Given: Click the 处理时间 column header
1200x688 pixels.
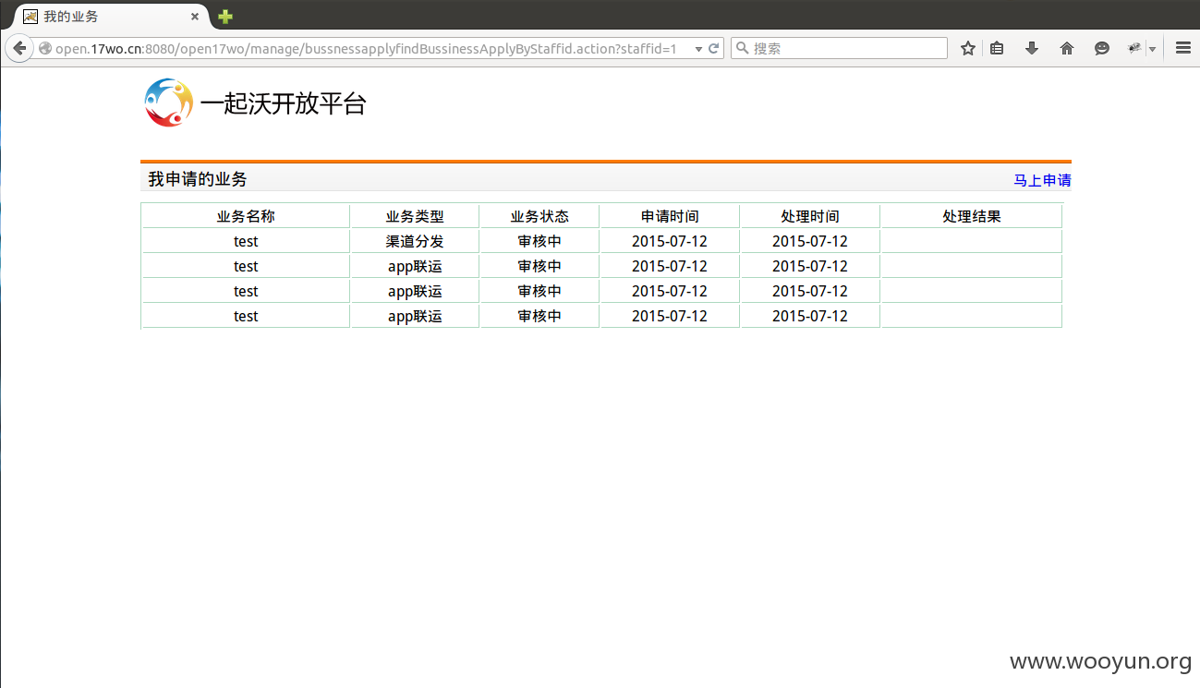Looking at the screenshot, I should (810, 216).
